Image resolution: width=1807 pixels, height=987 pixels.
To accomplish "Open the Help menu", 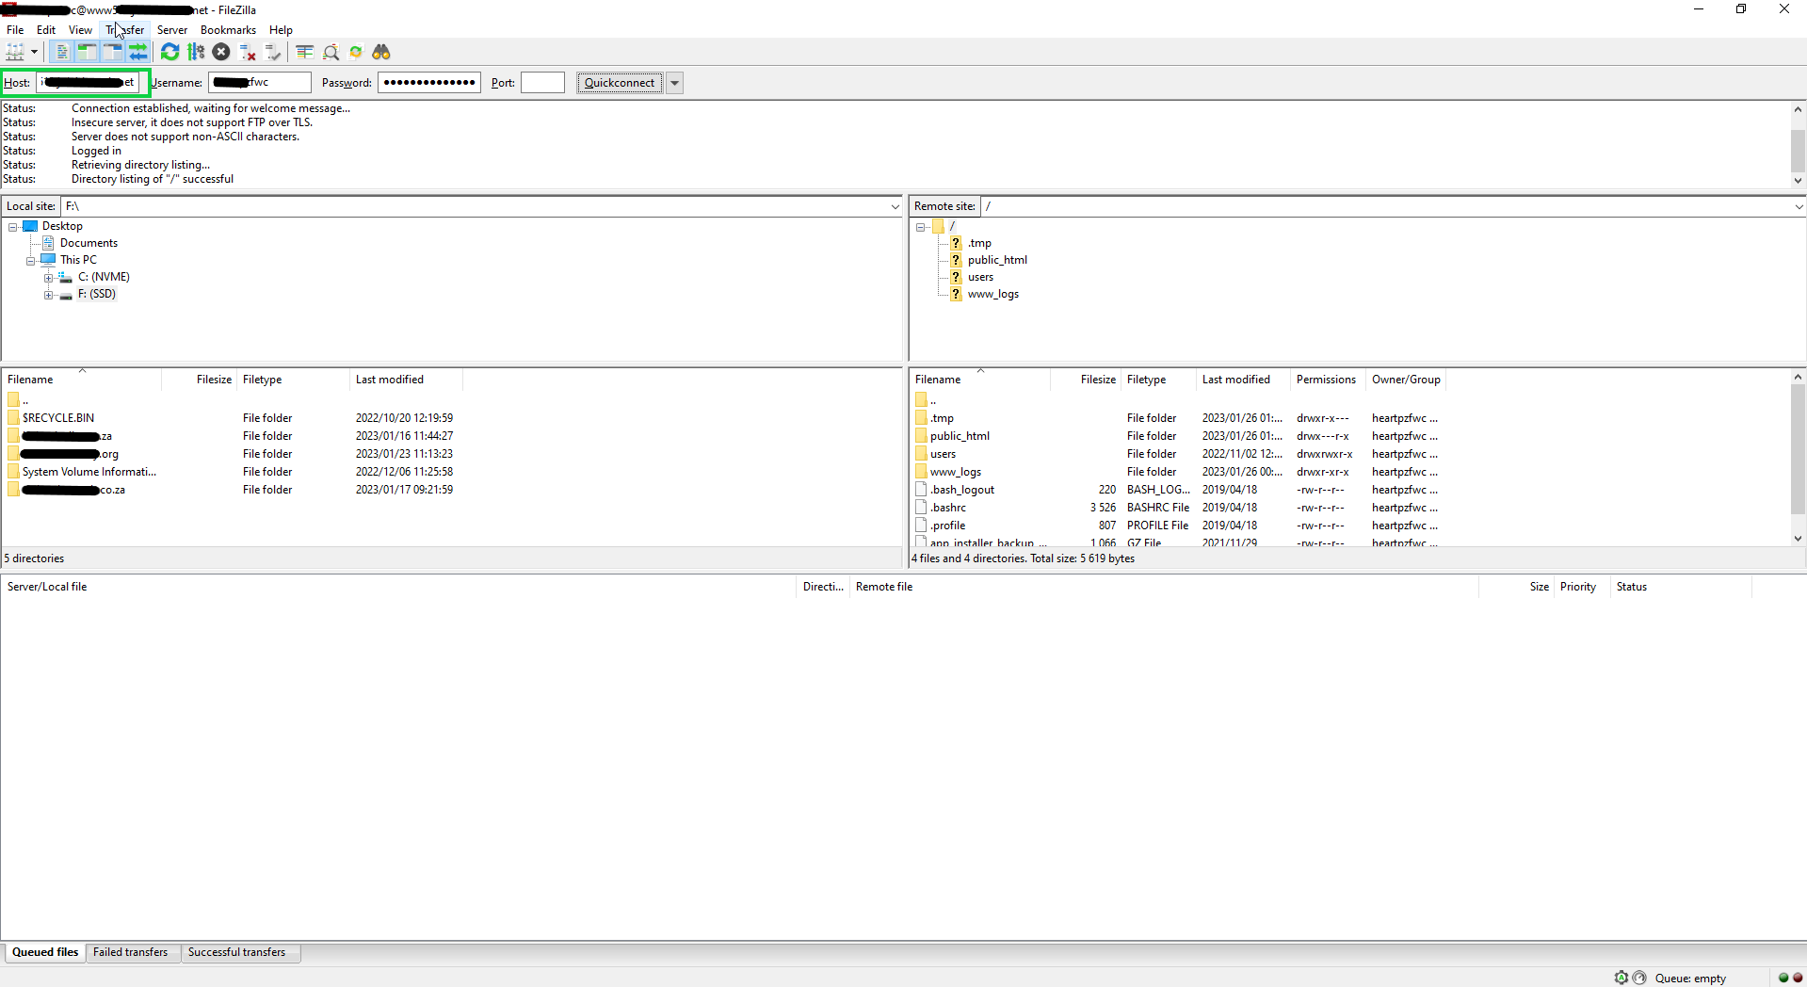I will 281,30.
